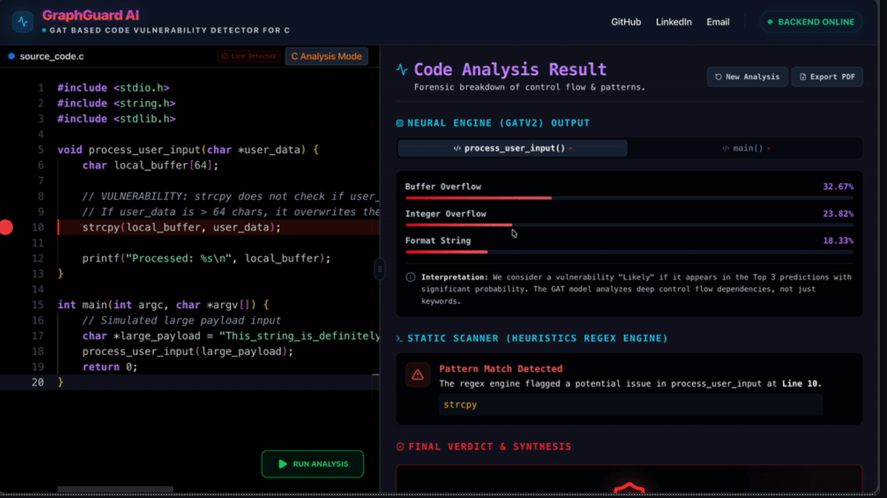The width and height of the screenshot is (887, 498).
Task: Click the Buffer Overflow probability bar
Action: tap(629, 198)
